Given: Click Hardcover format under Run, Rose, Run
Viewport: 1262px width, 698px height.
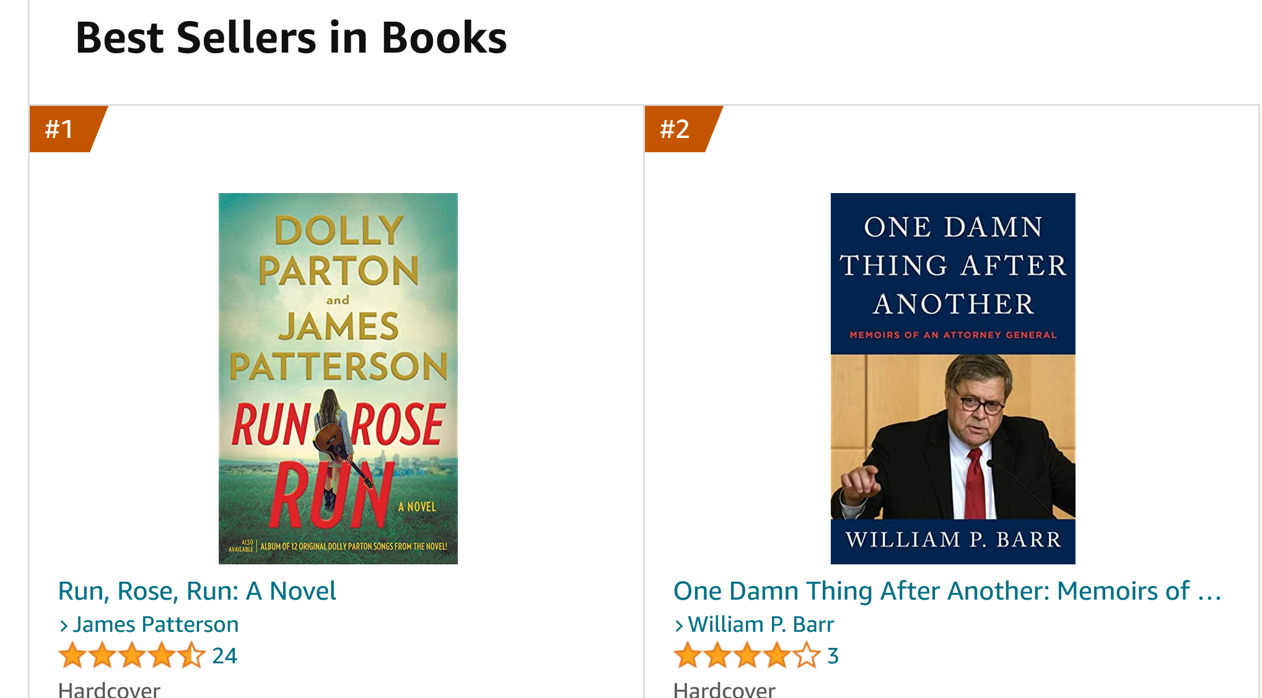Looking at the screenshot, I should click(109, 689).
